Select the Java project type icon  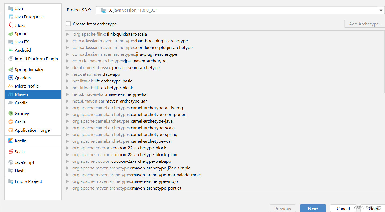click(11, 8)
